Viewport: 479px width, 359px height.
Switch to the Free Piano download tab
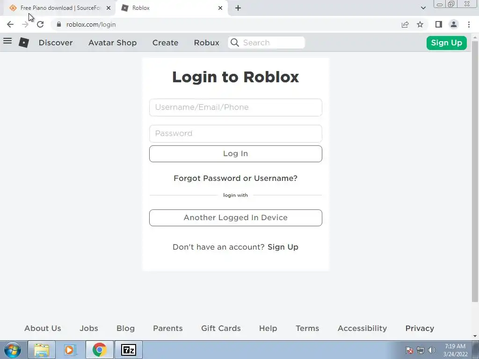coord(59,8)
